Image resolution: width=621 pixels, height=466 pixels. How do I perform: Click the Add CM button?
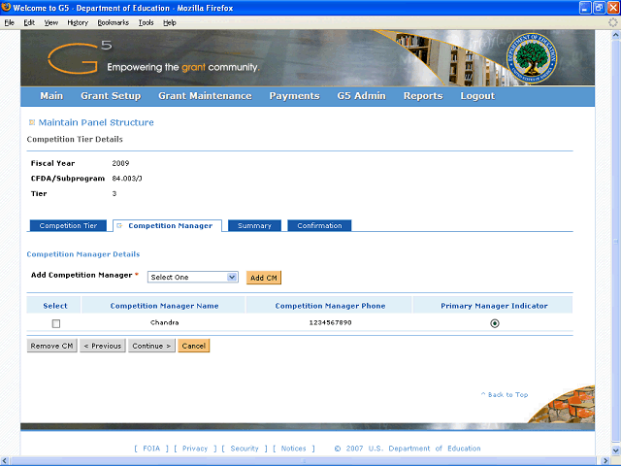coord(264,278)
